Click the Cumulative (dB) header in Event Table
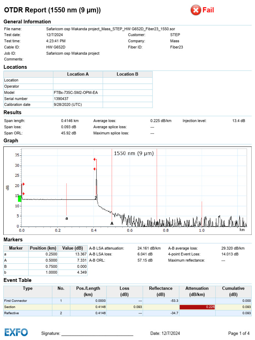255x340 pixels. click(x=233, y=291)
